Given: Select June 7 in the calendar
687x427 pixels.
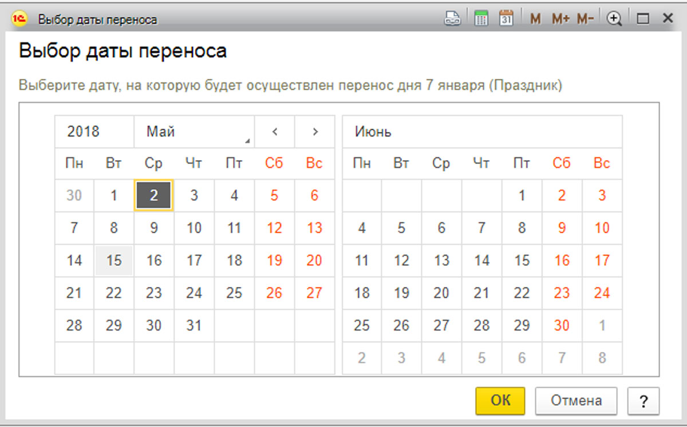Looking at the screenshot, I should [481, 228].
